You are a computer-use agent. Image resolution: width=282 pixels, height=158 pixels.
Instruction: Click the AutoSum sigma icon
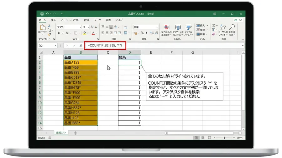click(x=214, y=26)
